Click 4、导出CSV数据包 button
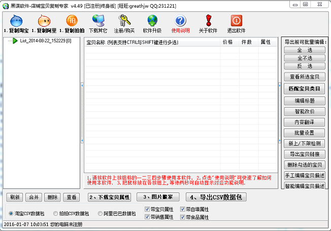This screenshot has width=331, height=231. click(x=216, y=197)
